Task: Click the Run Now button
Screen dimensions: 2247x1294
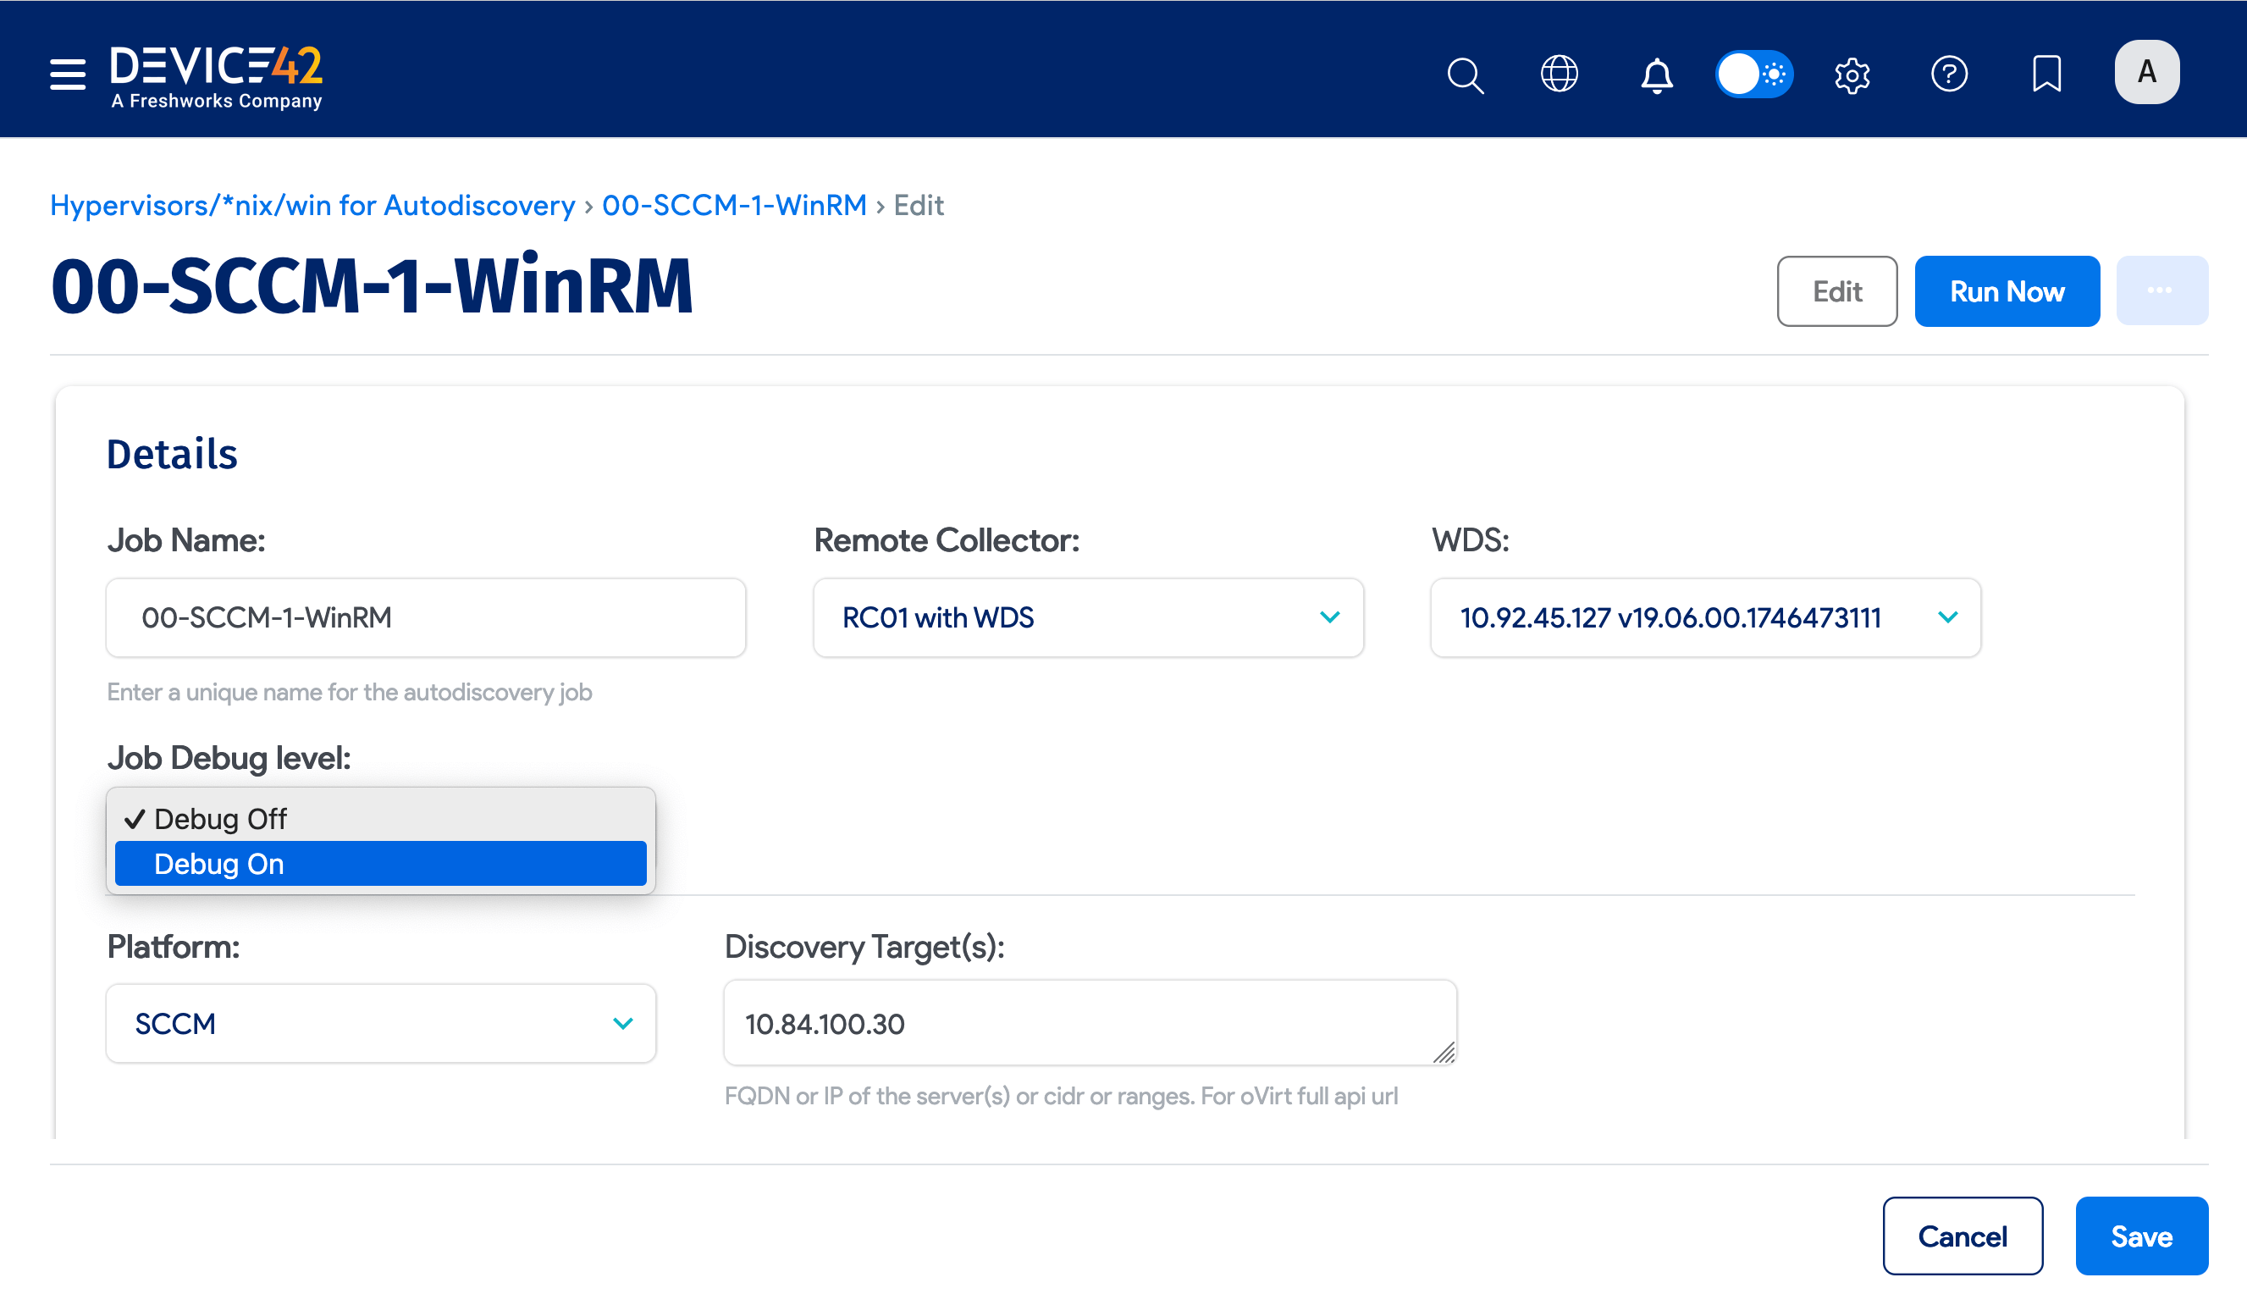Action: point(2007,291)
